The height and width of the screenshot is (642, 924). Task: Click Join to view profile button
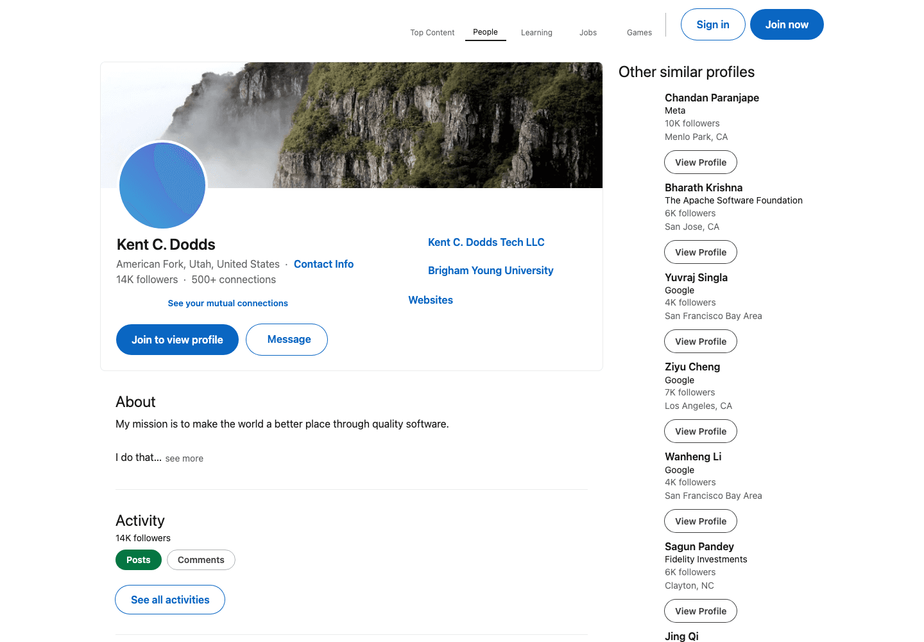pos(177,340)
